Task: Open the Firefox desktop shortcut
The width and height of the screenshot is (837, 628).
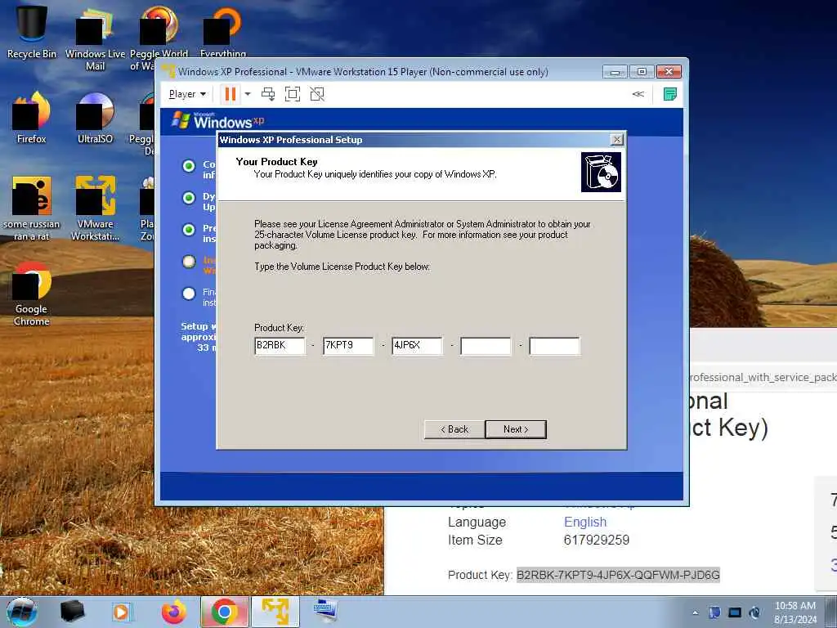Action: click(x=31, y=118)
